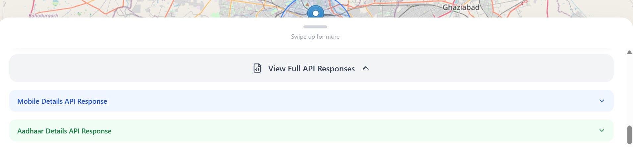Click the scrollbar track above the thumb
The image size is (633, 147).
pos(629,89)
